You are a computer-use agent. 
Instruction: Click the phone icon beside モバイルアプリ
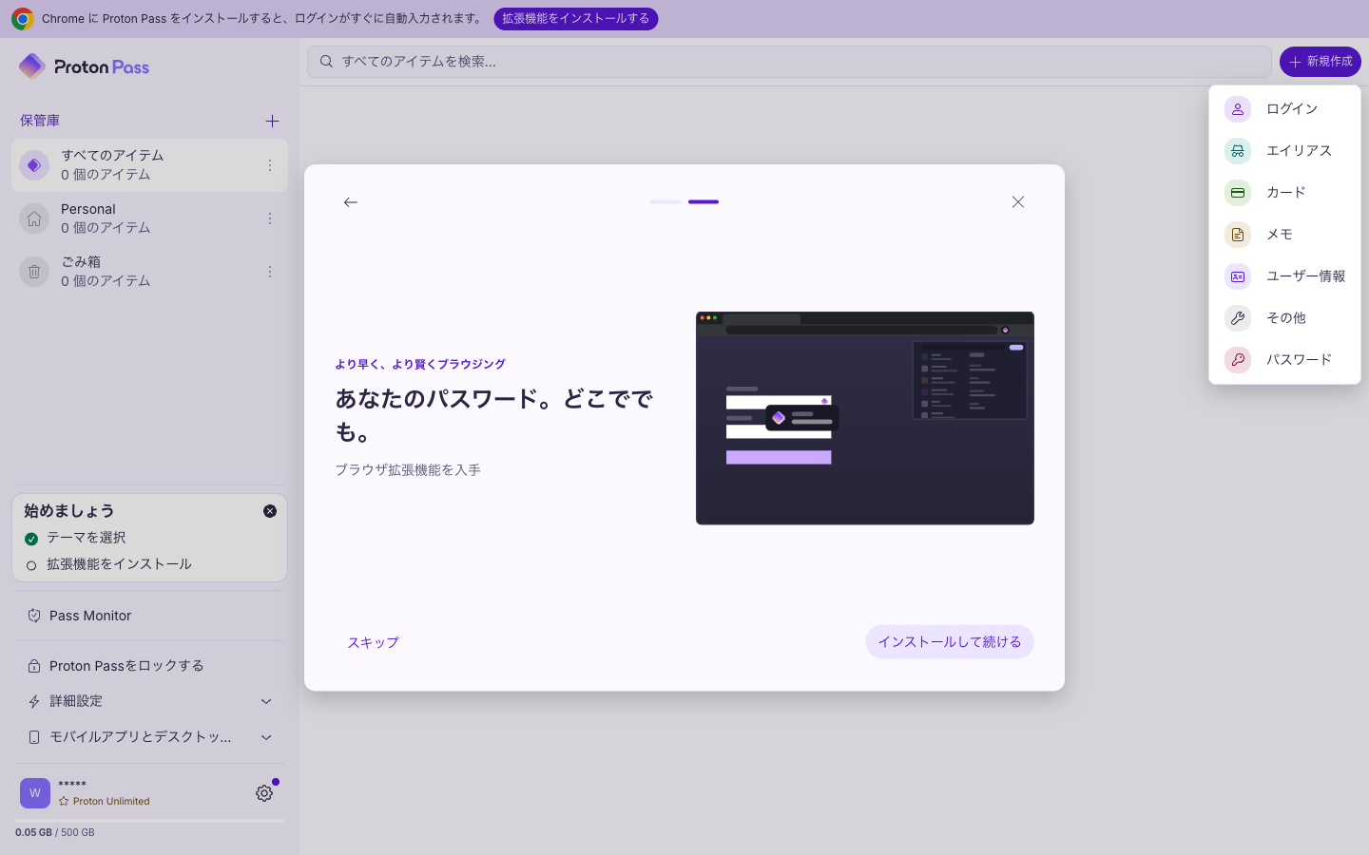coord(34,737)
